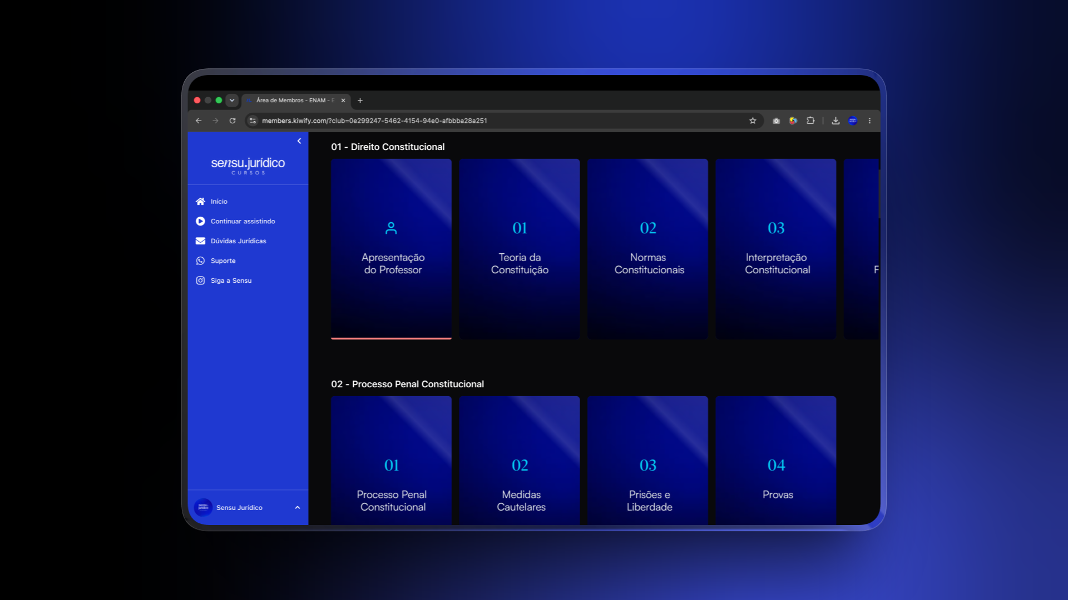Click the sensu.jurídico logo link
The height and width of the screenshot is (600, 1068).
click(248, 165)
